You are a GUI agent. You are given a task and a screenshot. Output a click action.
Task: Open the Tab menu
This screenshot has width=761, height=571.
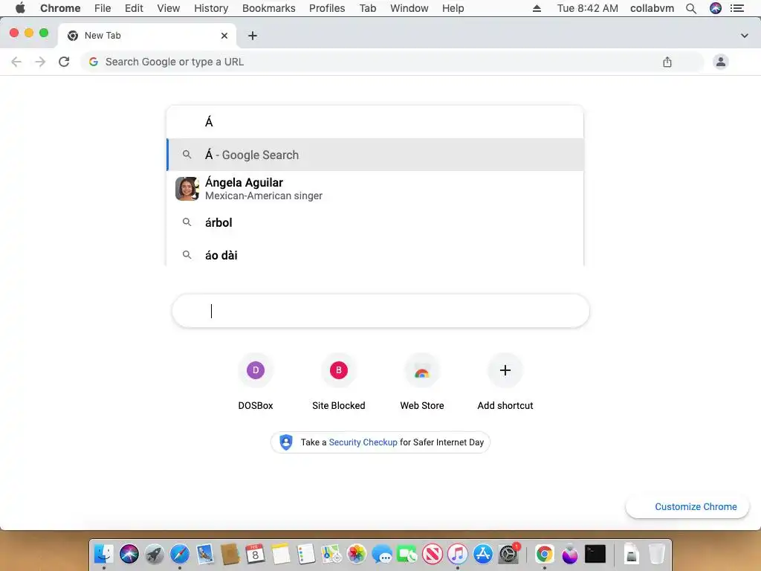click(368, 8)
